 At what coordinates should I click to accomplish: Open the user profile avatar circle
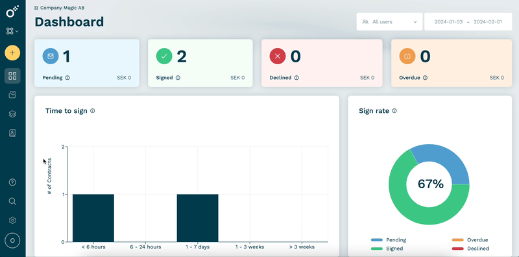(x=12, y=241)
